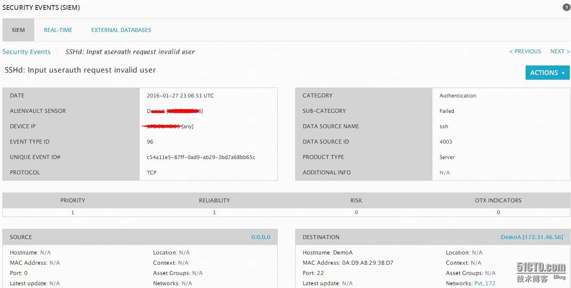The image size is (571, 288).
Task: Select the data source name ssh
Action: (x=444, y=126)
